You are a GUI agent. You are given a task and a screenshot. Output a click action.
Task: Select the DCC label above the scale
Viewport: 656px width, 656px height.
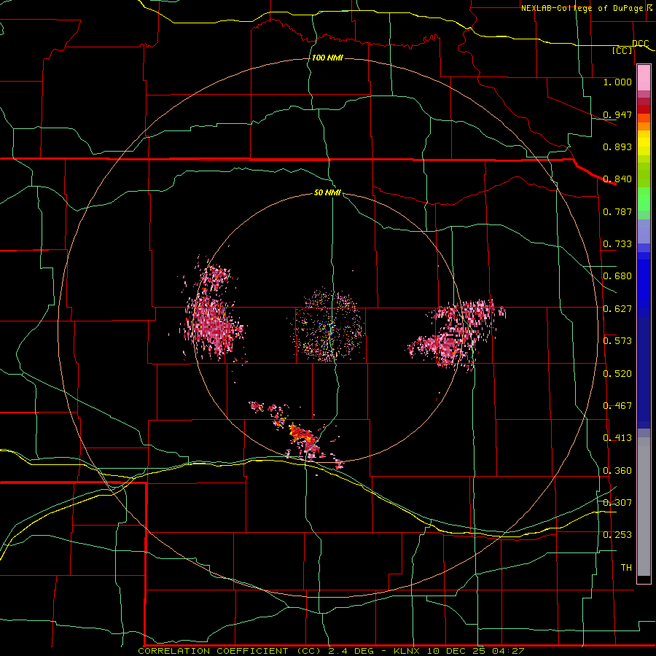[x=641, y=43]
